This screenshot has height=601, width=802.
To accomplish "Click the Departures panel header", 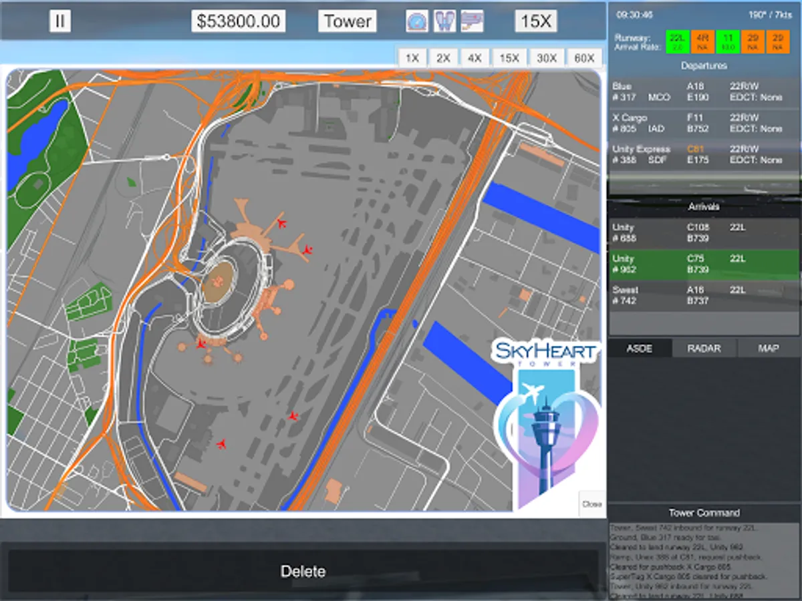I will 704,66.
